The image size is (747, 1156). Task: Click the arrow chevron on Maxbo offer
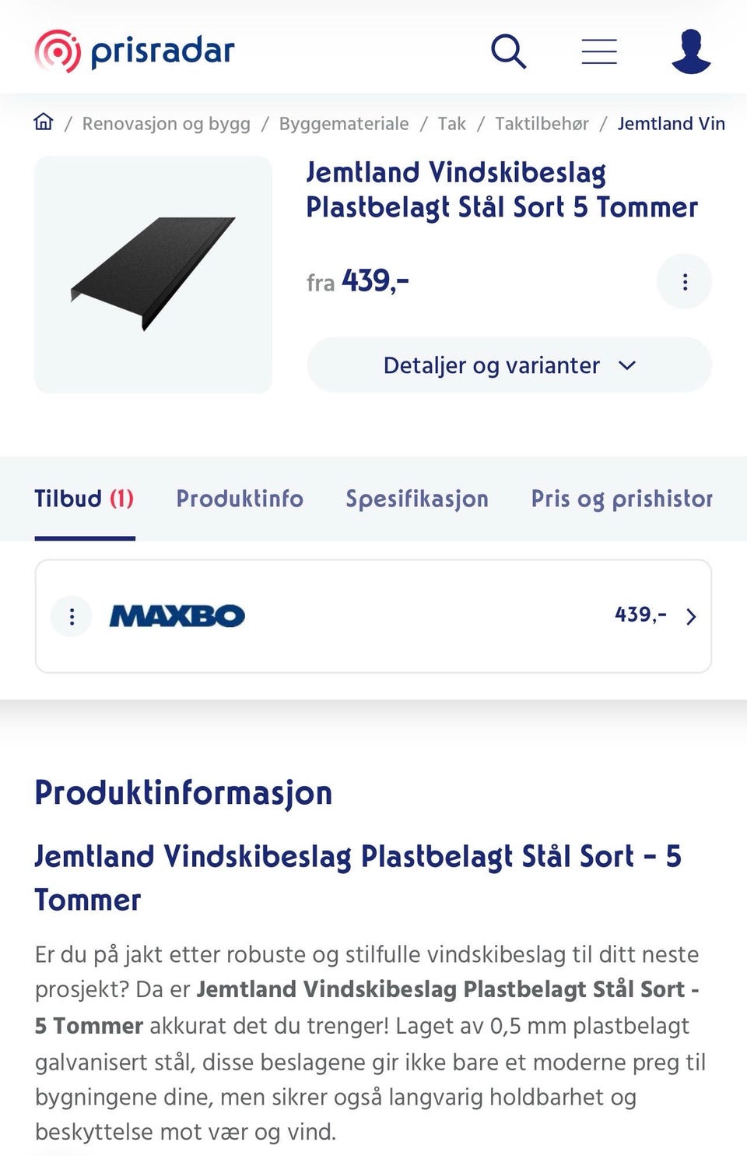pos(691,617)
